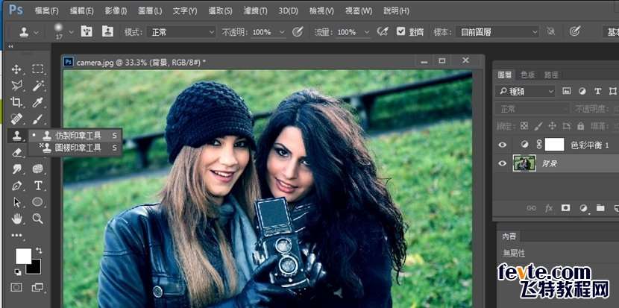Select the Crop tool
This screenshot has height=308, width=619.
tap(16, 102)
